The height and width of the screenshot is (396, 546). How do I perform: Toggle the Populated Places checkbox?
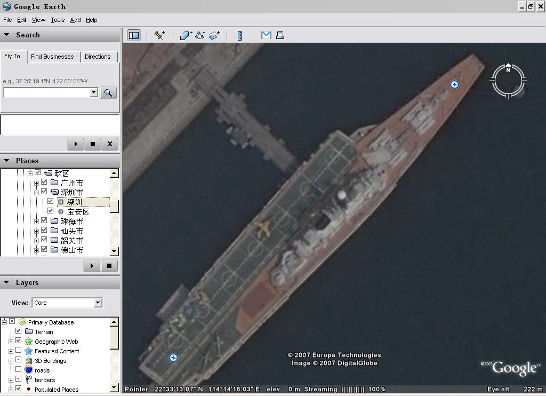tap(19, 389)
